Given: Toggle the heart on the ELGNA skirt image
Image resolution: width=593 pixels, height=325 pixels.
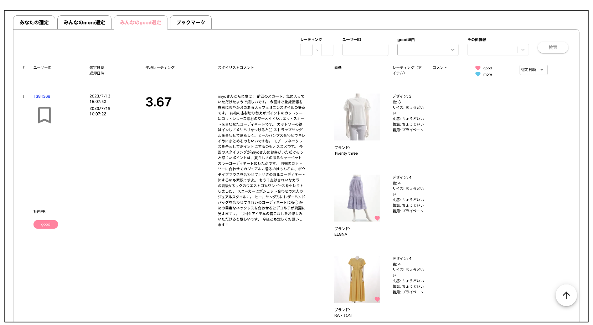Looking at the screenshot, I should 377,218.
